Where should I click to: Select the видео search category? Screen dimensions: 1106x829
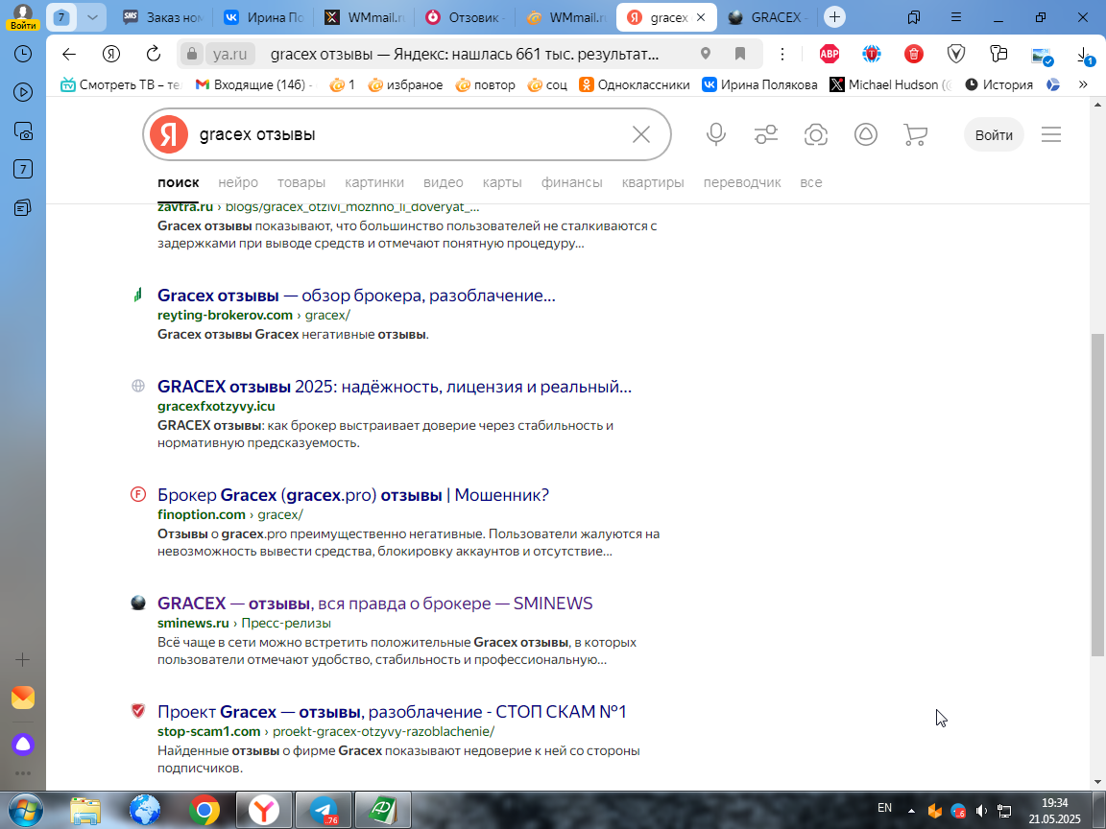pos(443,182)
